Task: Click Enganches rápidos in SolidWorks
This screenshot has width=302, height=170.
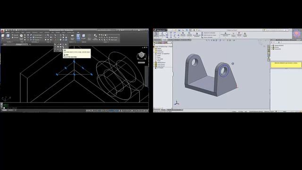Action: [x=239, y=34]
